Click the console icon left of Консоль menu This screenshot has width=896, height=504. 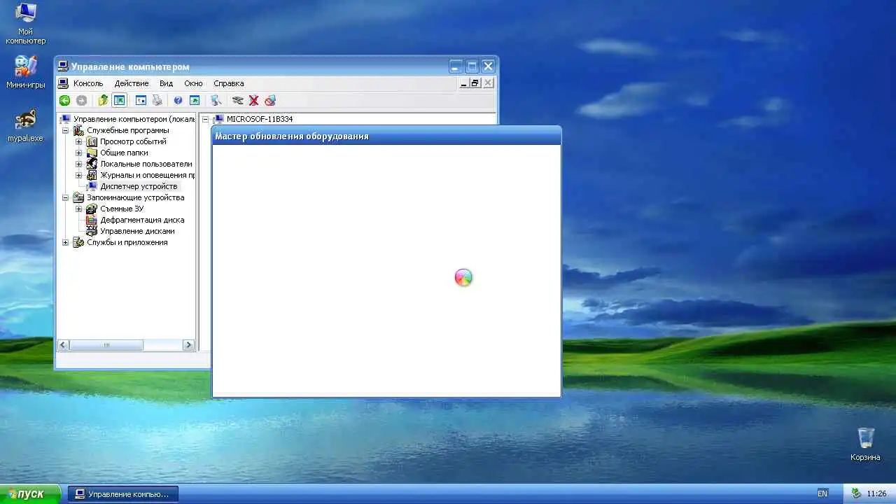64,83
